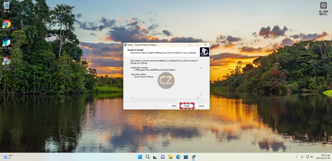Click the input language indicator
332x161 pixels.
pos(302,157)
